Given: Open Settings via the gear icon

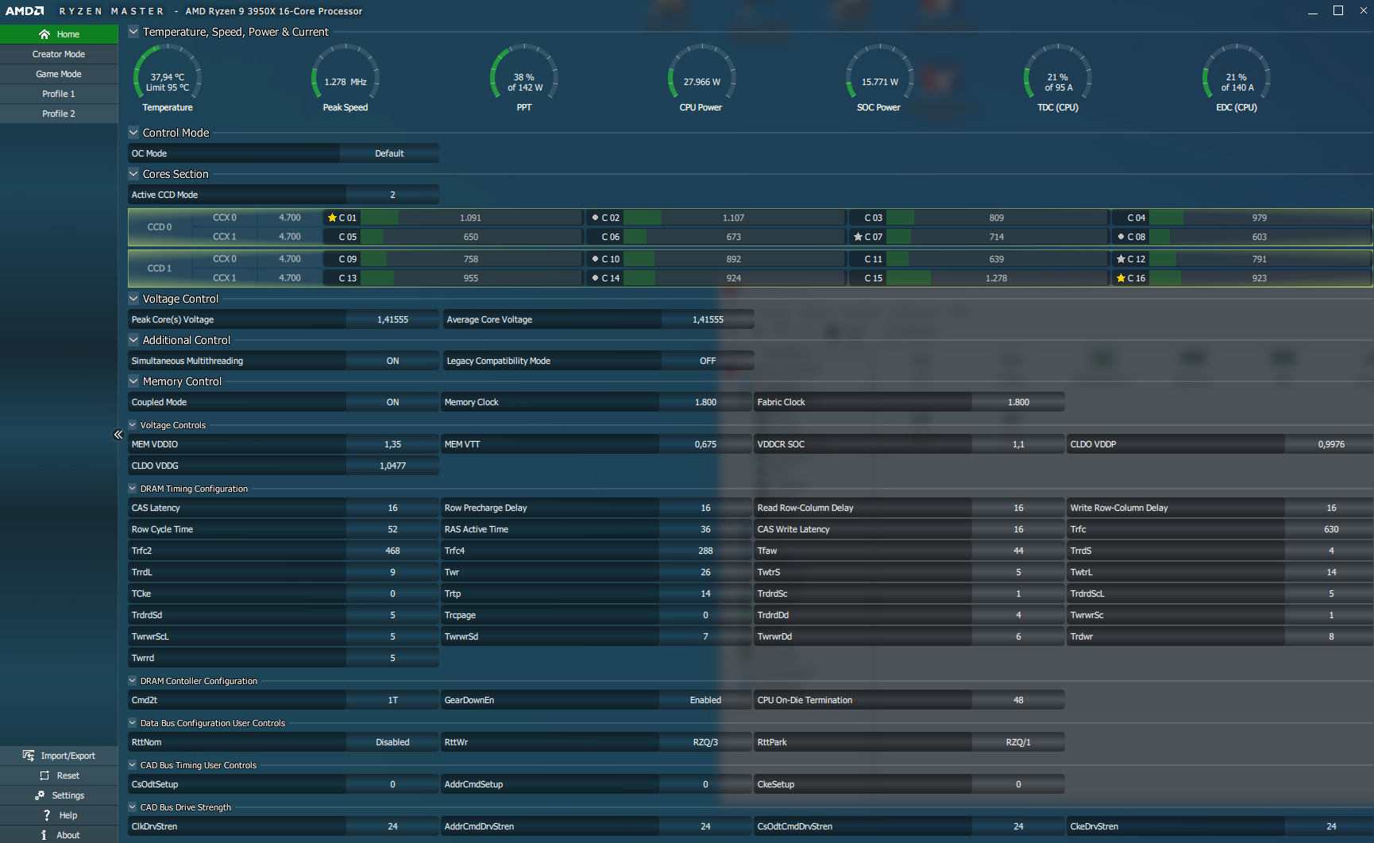Looking at the screenshot, I should pos(40,795).
